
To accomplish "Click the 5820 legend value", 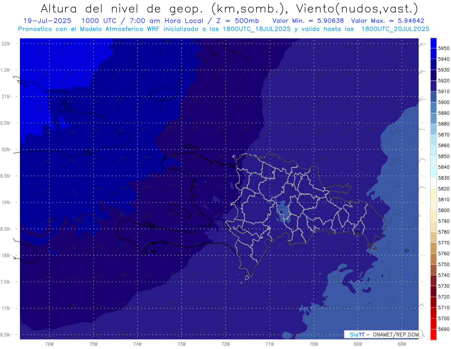I will (443, 189).
